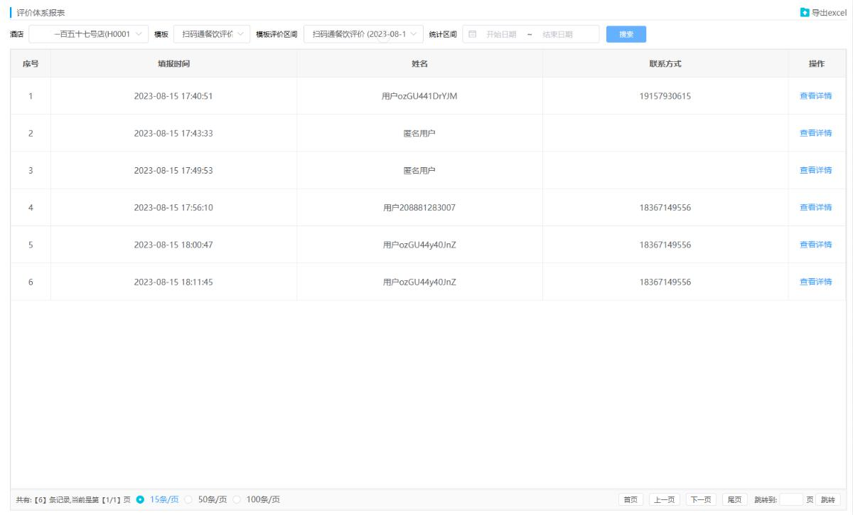Click 查看详情 for row 6
Screen dimensions: 853x515
(815, 282)
